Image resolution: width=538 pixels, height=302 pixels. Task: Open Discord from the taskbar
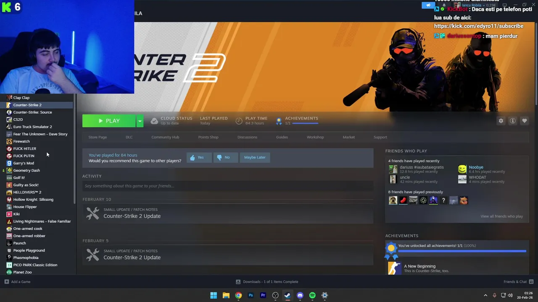pyautogui.click(x=300, y=295)
